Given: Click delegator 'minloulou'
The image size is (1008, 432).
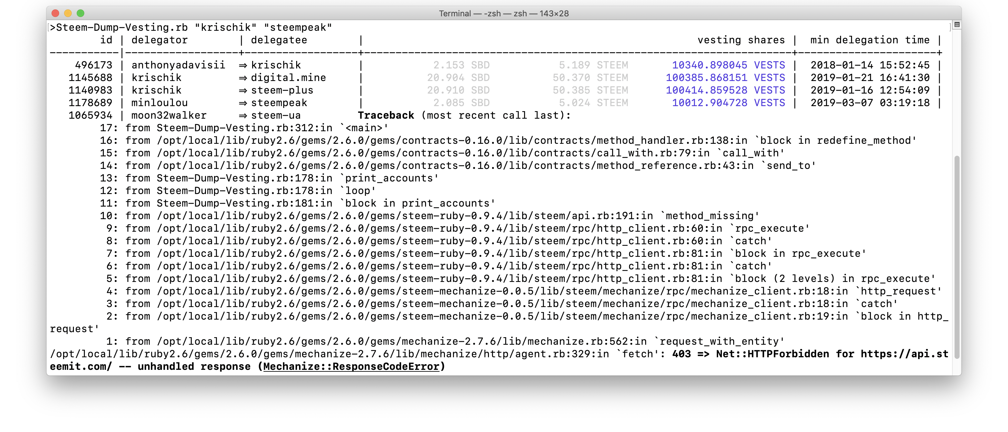Looking at the screenshot, I should 160,103.
